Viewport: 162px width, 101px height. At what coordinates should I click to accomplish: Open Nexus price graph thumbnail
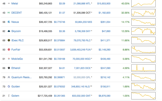pyautogui.click(x=144, y=22)
